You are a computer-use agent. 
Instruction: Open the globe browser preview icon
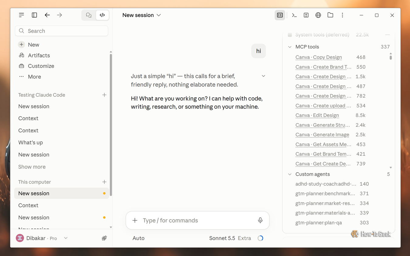[x=318, y=15]
